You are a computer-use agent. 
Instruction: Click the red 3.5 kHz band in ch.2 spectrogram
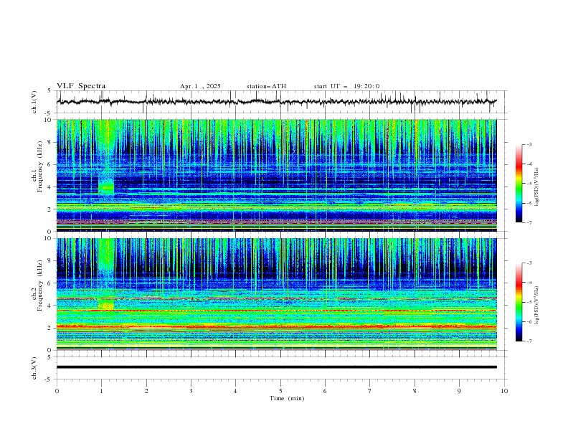click(277, 311)
